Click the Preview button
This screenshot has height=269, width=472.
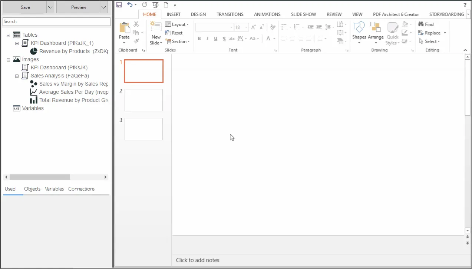[78, 7]
